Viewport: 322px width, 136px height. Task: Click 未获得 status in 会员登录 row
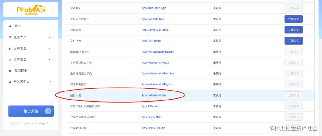[217, 8]
